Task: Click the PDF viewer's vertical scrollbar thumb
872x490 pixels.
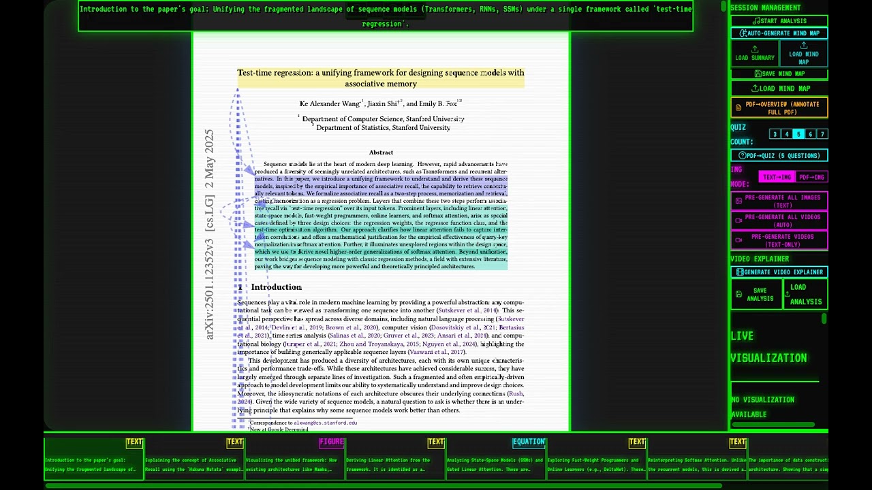Action: point(723,7)
